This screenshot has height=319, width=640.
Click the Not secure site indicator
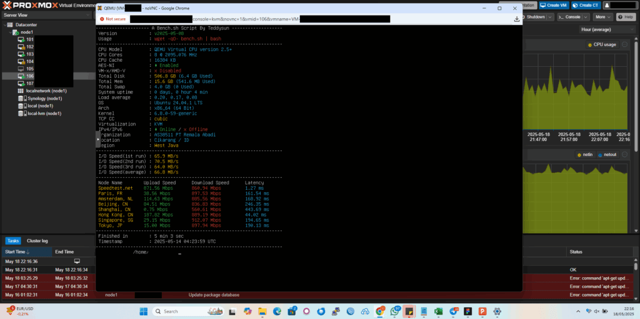(112, 19)
